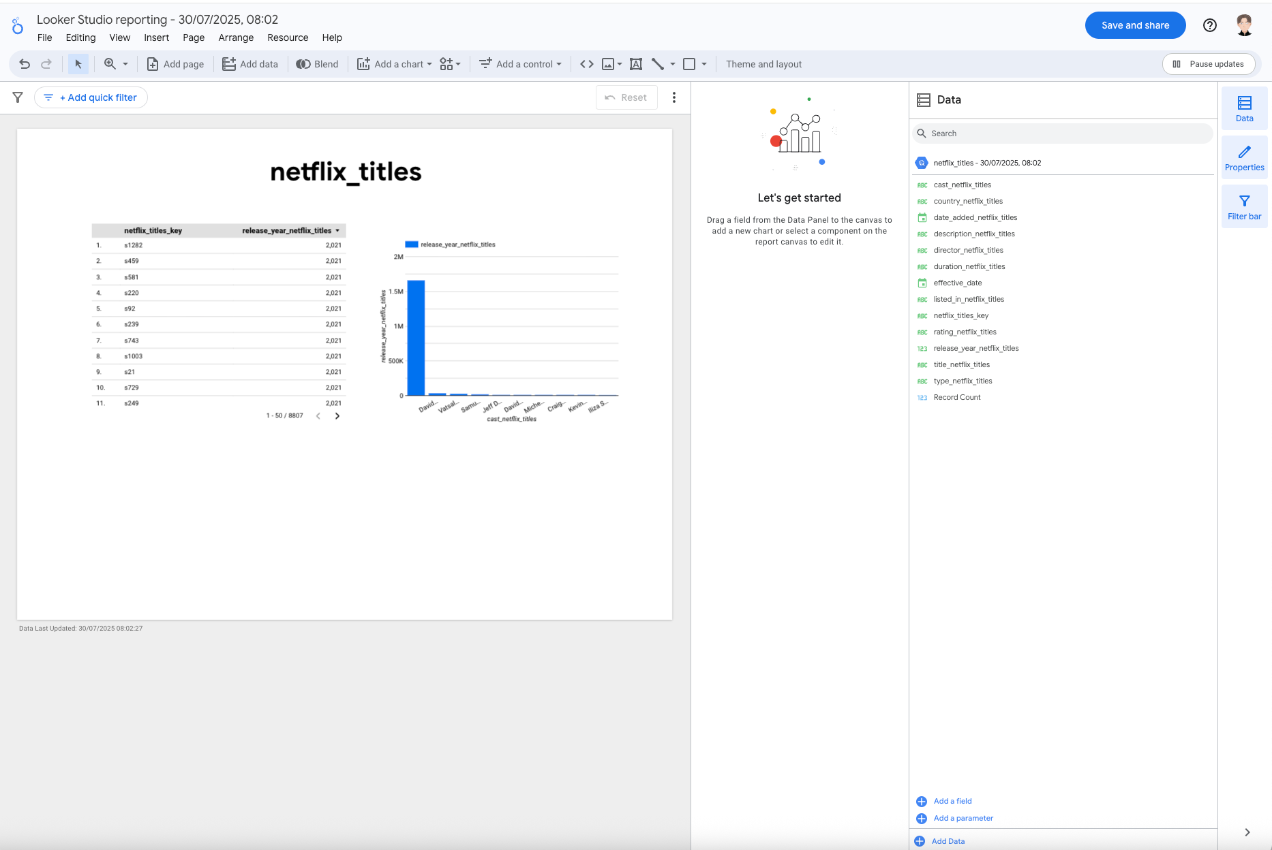This screenshot has width=1272, height=850.
Task: Open the Help menu
Action: click(332, 37)
